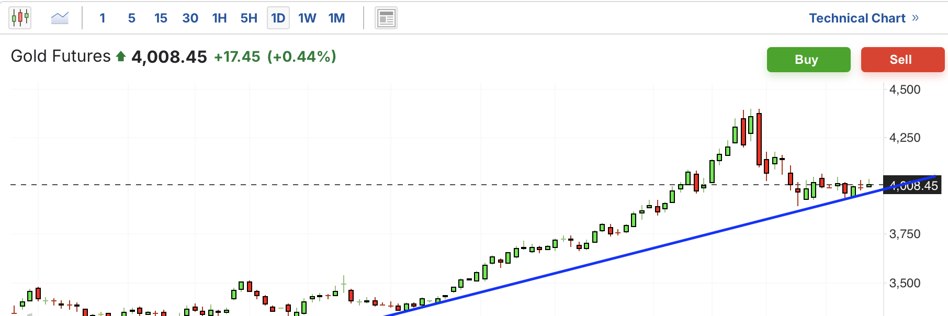Choose the 1M monthly interval
Viewport: 948px width, 316px height.
(x=336, y=18)
